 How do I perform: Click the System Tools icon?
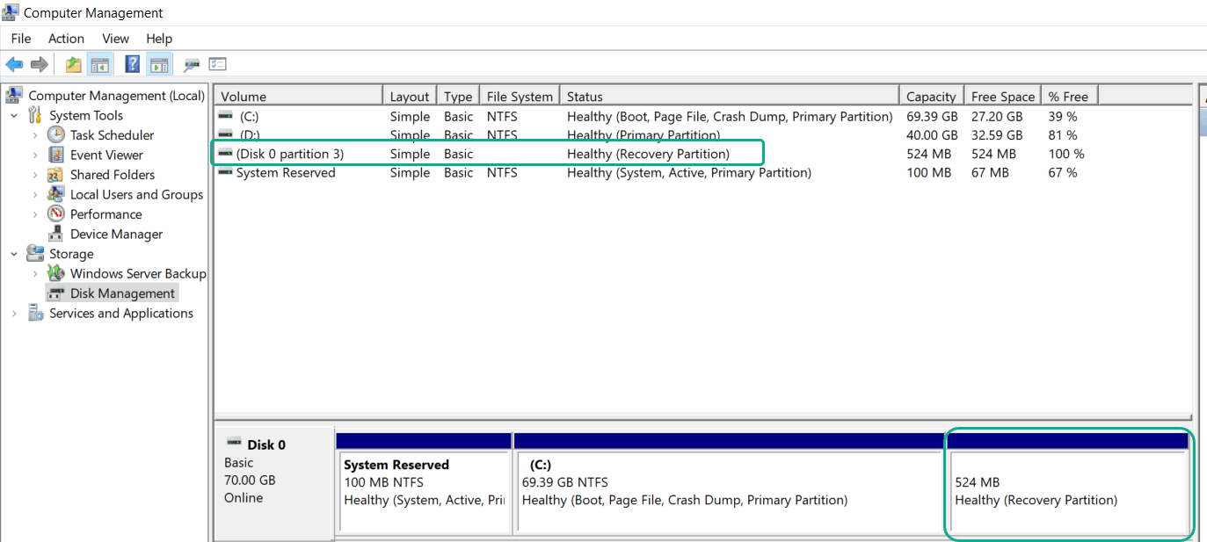(35, 115)
